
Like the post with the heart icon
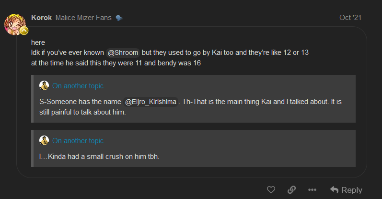click(x=271, y=190)
